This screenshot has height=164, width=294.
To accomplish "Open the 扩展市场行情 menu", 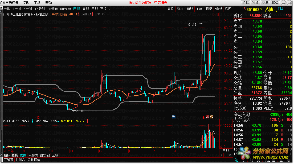I will click(9, 3).
